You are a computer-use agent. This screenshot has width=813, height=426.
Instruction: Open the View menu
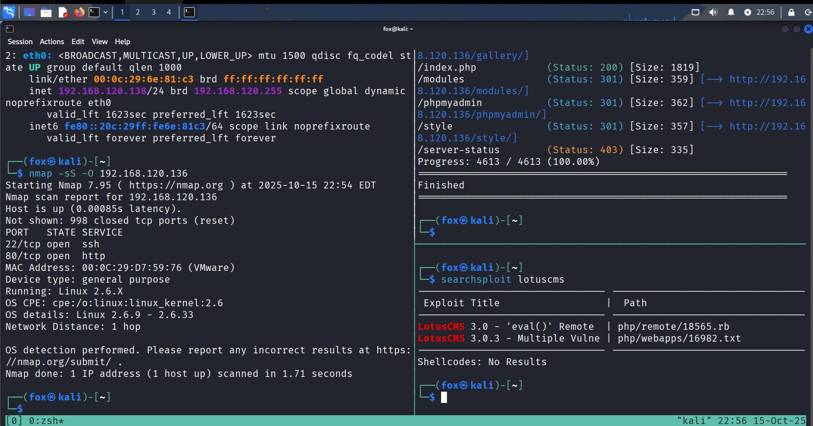click(x=100, y=42)
